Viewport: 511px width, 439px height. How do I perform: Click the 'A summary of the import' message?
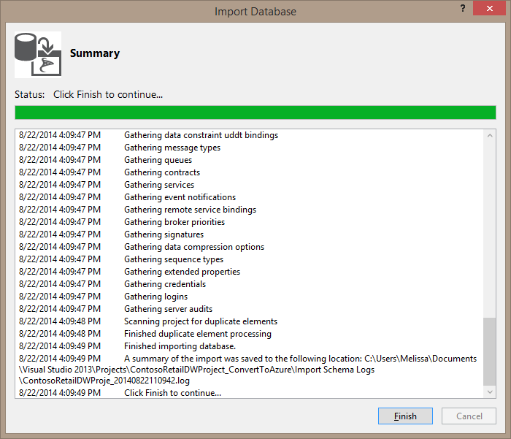247,369
